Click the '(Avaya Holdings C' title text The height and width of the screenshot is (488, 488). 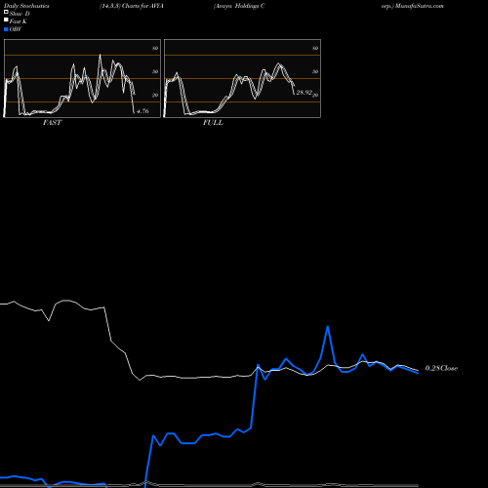tap(239, 6)
